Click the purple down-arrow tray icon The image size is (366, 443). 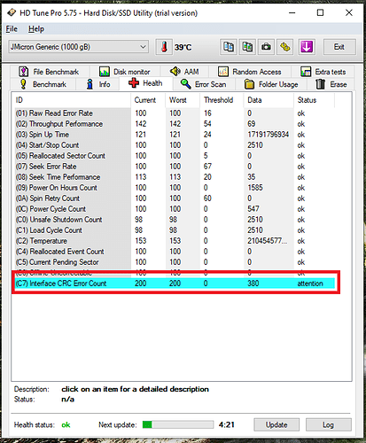click(x=307, y=47)
